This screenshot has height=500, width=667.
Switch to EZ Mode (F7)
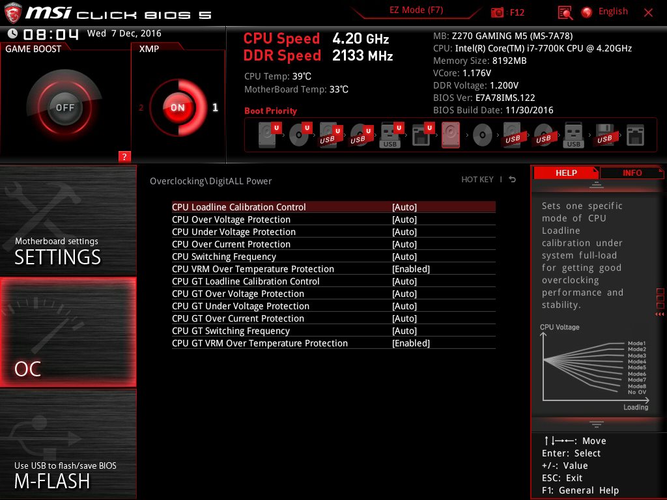click(416, 10)
